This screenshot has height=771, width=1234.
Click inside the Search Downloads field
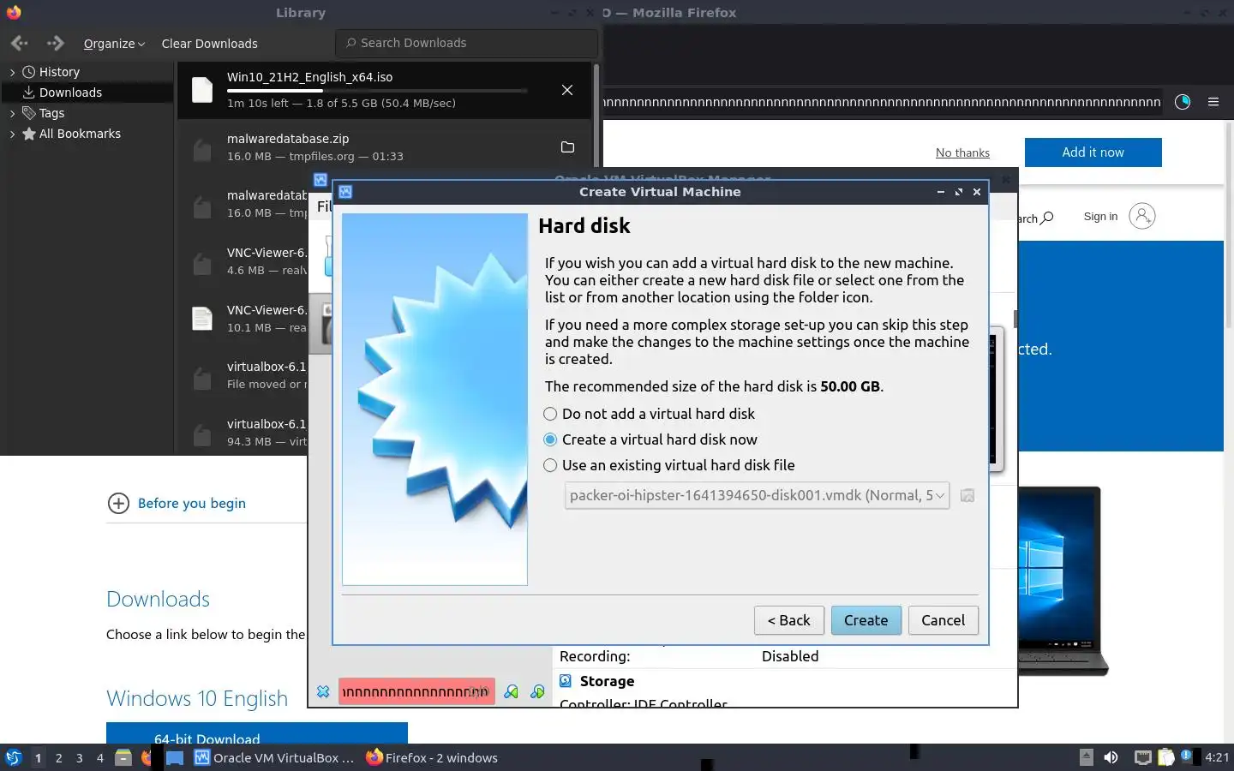pos(466,43)
